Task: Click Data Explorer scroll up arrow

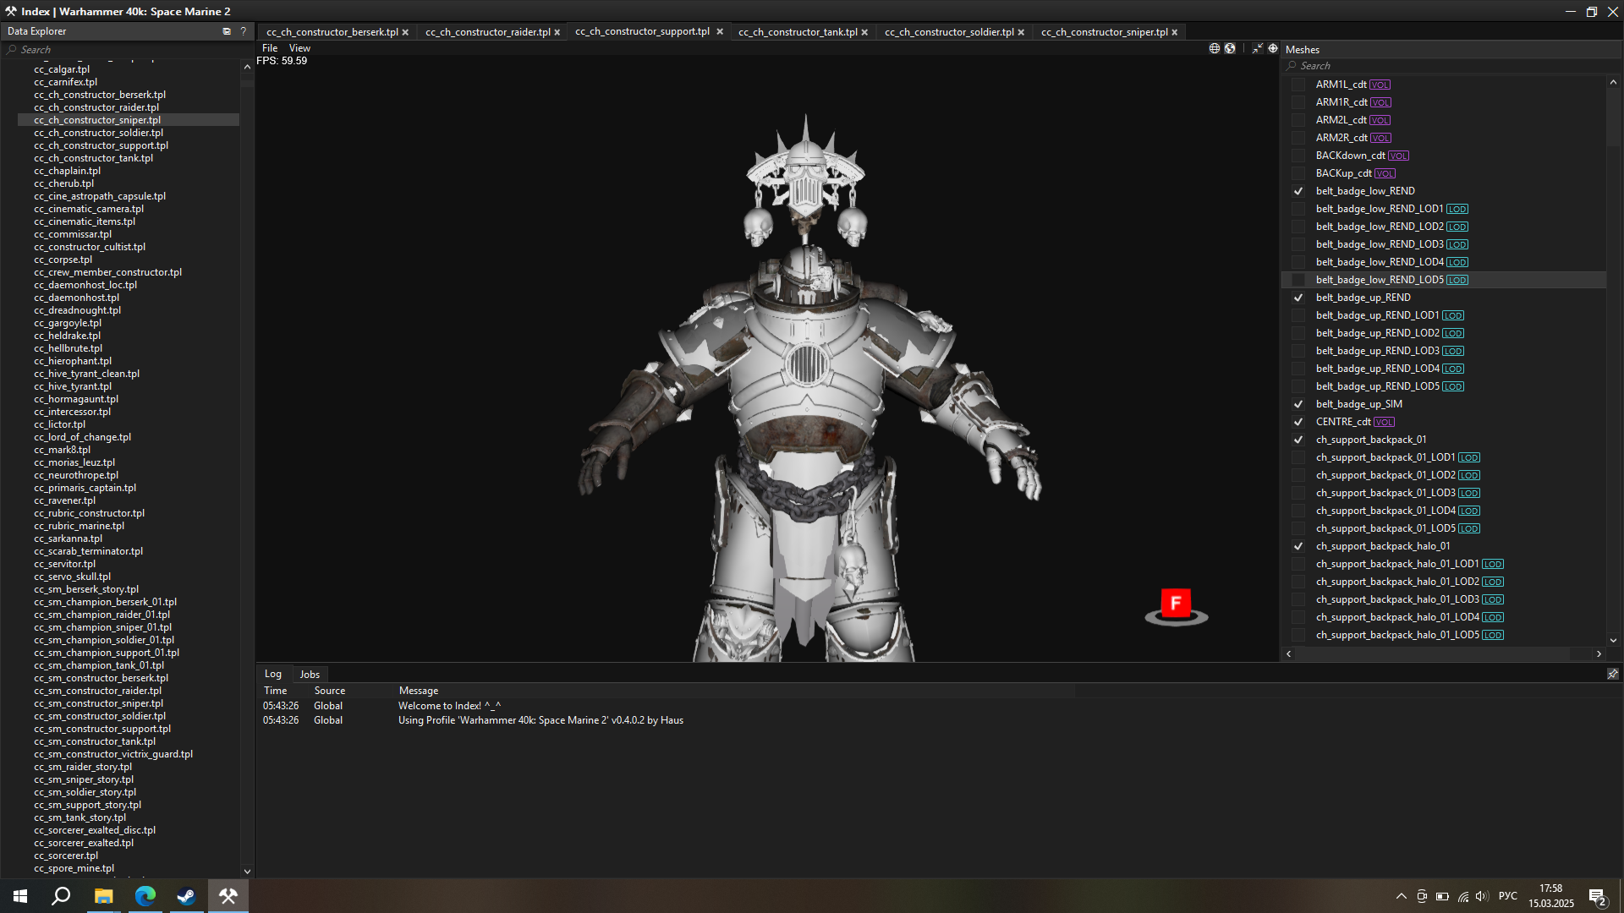Action: [x=247, y=67]
